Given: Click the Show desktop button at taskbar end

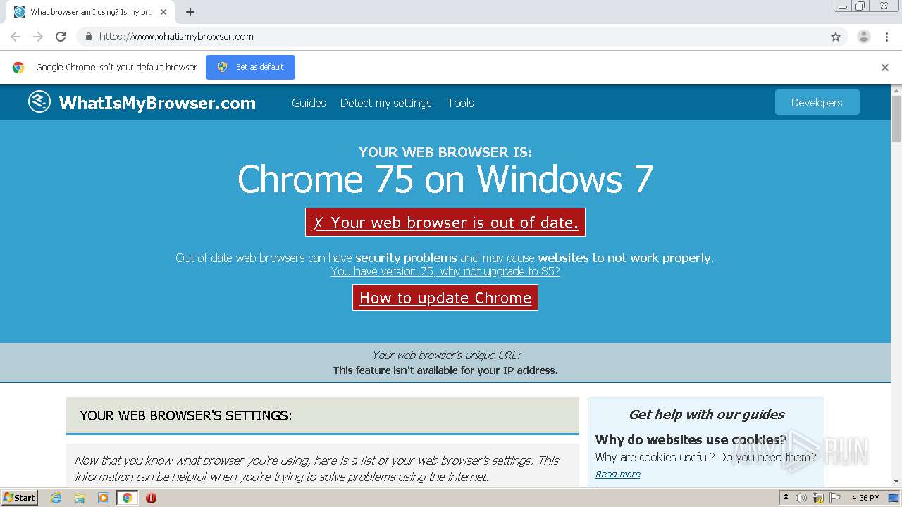Looking at the screenshot, I should (894, 498).
